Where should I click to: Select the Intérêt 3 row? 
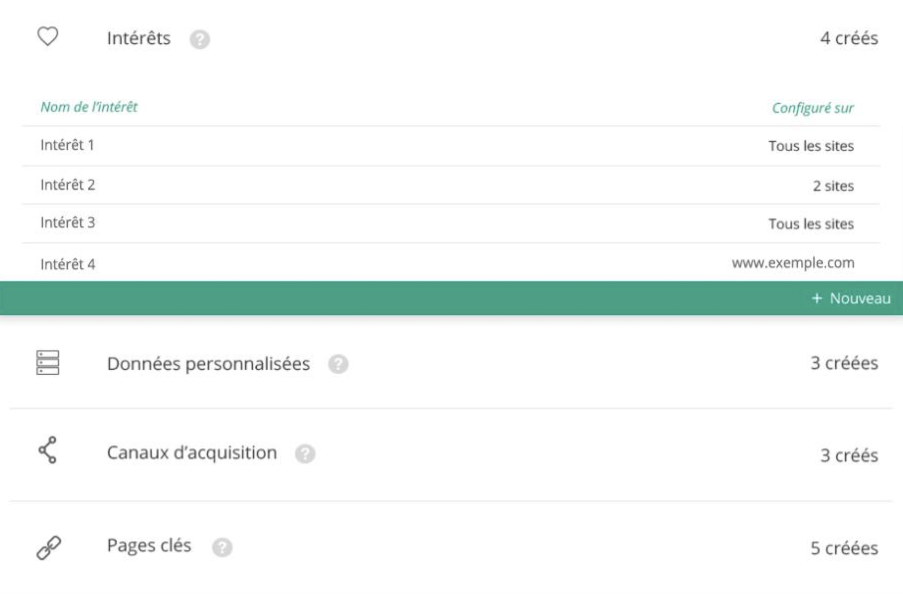[451, 224]
